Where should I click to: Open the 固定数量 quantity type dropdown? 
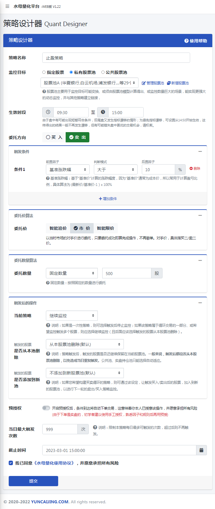(x=72, y=273)
